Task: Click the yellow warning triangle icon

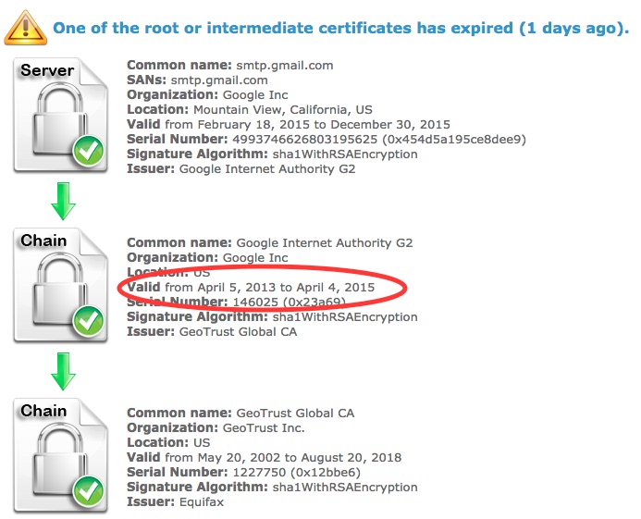Action: 25,27
